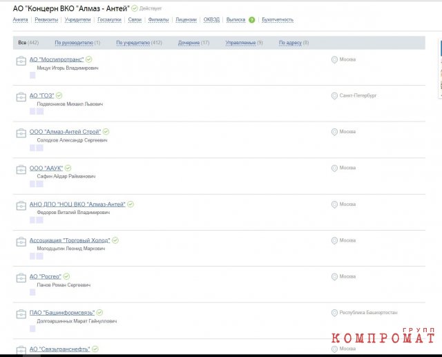Viewport: 442px width, 357px height.
Task: Click the name Федоров Виталий Владимирович
Action: click(73, 212)
